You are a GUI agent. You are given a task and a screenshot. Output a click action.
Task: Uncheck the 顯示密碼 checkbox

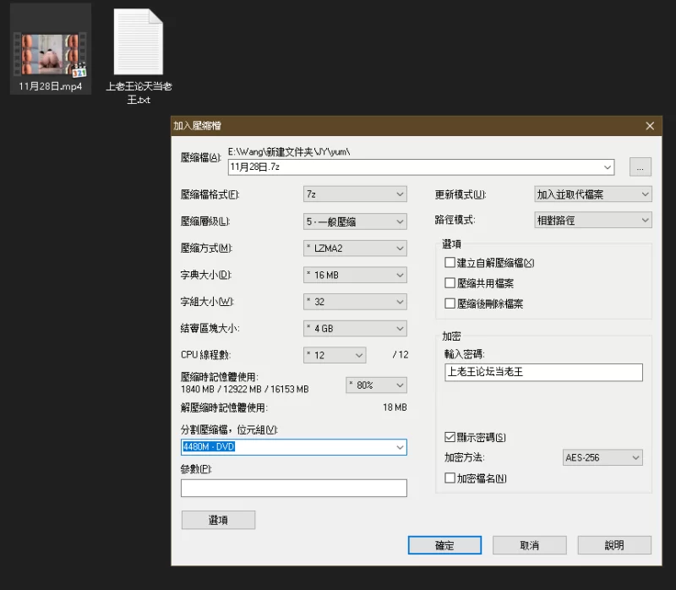tap(450, 437)
